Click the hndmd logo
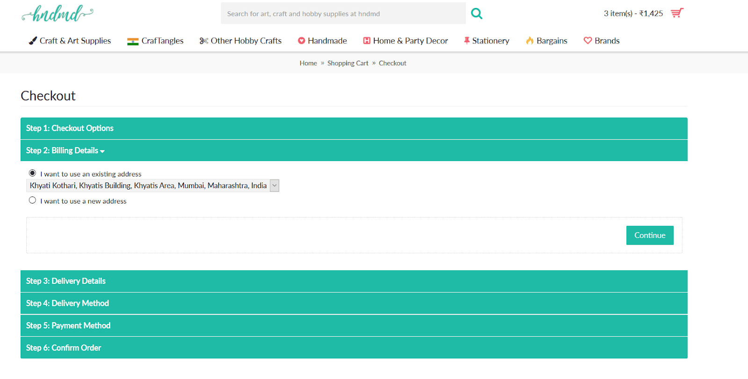The width and height of the screenshot is (748, 379). pyautogui.click(x=58, y=14)
